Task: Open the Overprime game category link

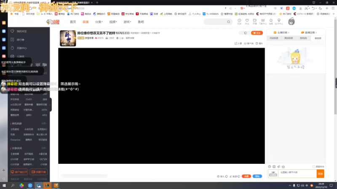Action: pos(16,140)
